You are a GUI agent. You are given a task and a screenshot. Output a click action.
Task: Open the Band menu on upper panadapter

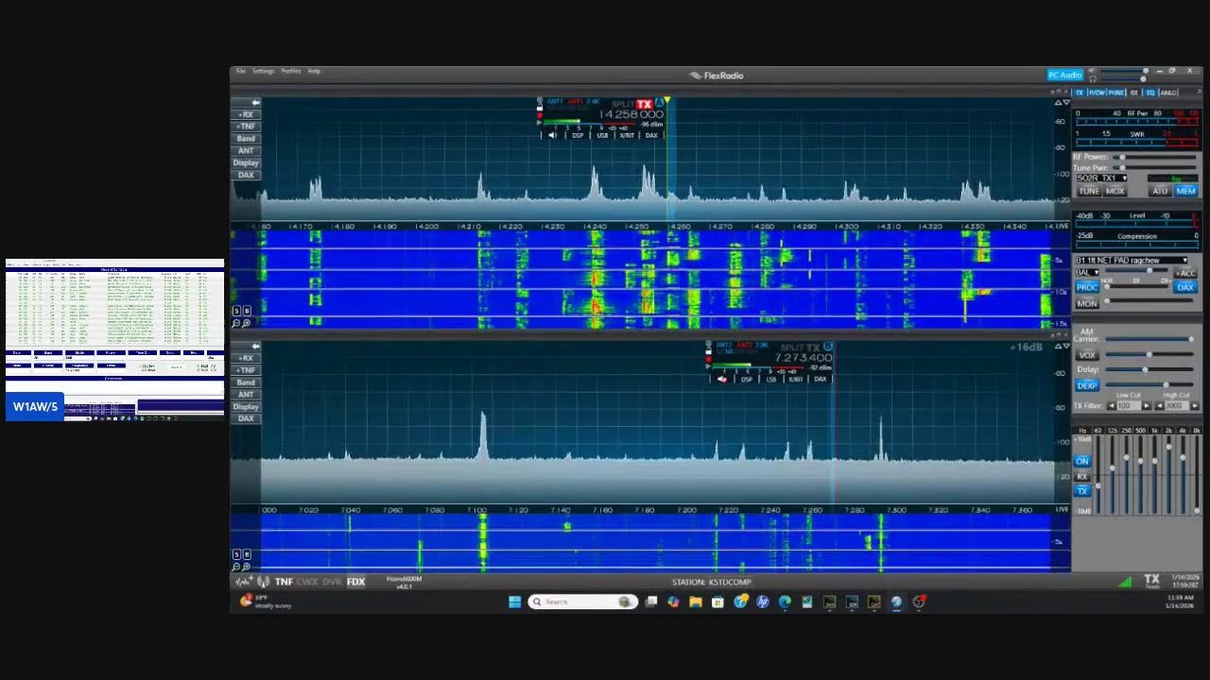(x=246, y=139)
